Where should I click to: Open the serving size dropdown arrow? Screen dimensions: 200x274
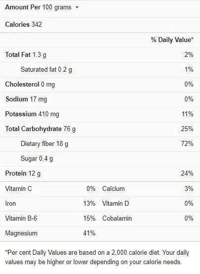click(77, 7)
